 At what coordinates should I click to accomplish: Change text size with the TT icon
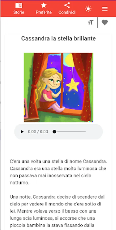coord(91,22)
